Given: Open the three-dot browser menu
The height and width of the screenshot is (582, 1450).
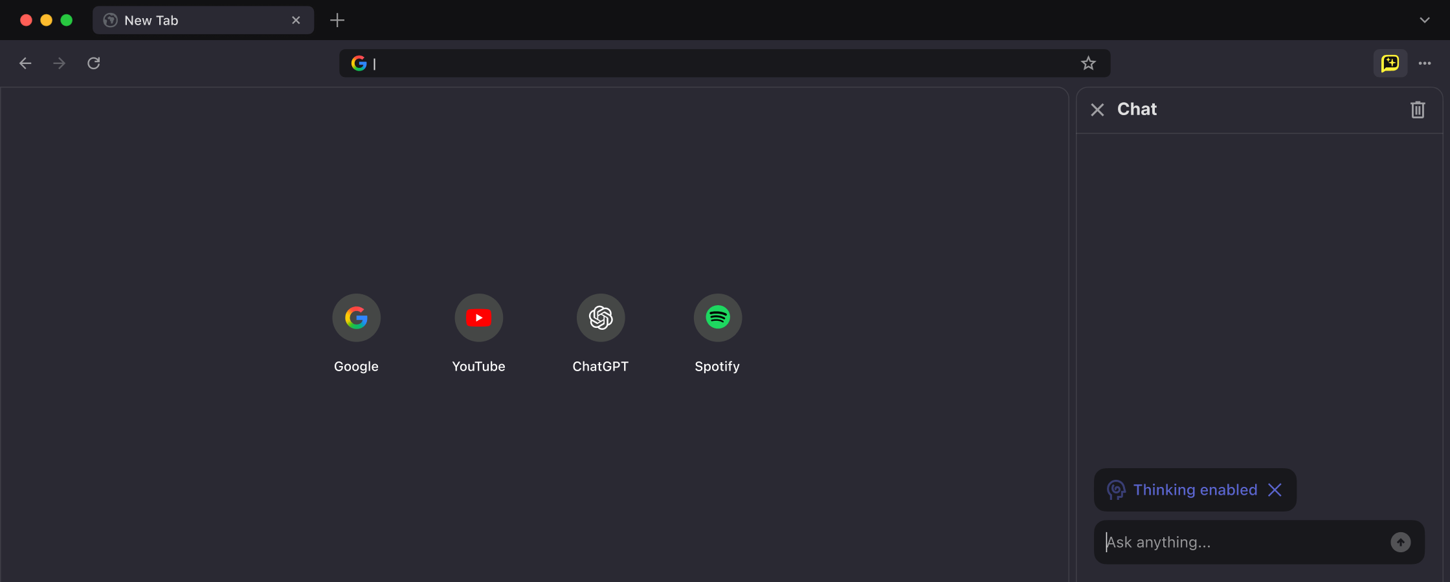Looking at the screenshot, I should click(1425, 63).
